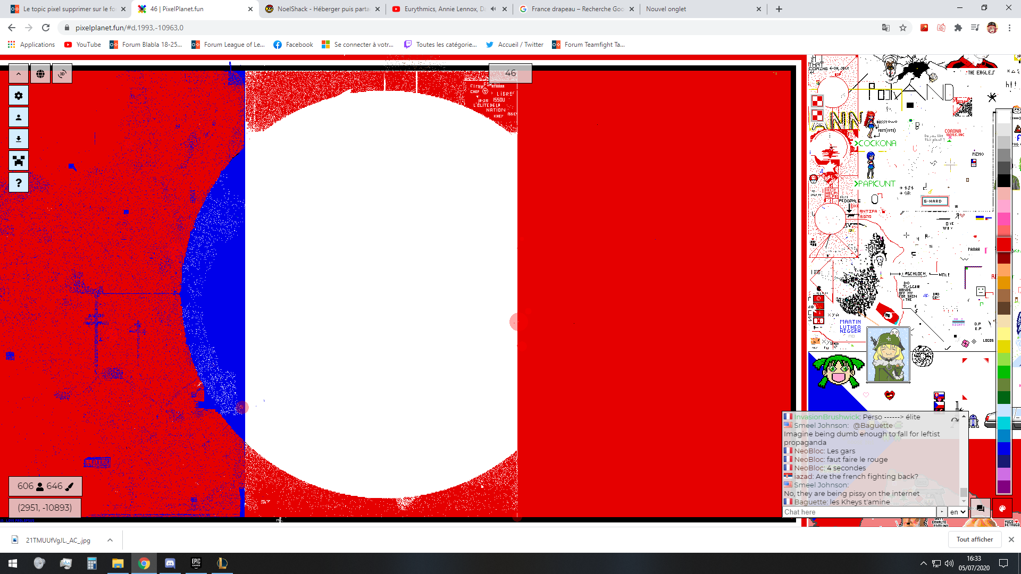Open the user login panel icon

(19, 117)
